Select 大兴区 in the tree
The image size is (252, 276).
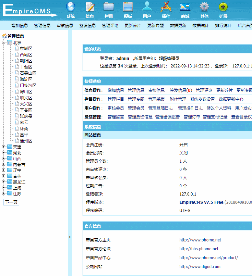(26, 104)
